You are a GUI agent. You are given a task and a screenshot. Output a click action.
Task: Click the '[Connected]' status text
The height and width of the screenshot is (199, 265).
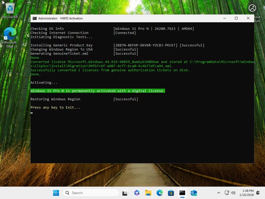tap(125, 33)
